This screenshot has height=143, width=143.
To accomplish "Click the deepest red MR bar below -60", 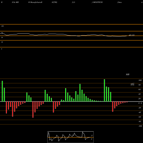I will tap(33, 110).
